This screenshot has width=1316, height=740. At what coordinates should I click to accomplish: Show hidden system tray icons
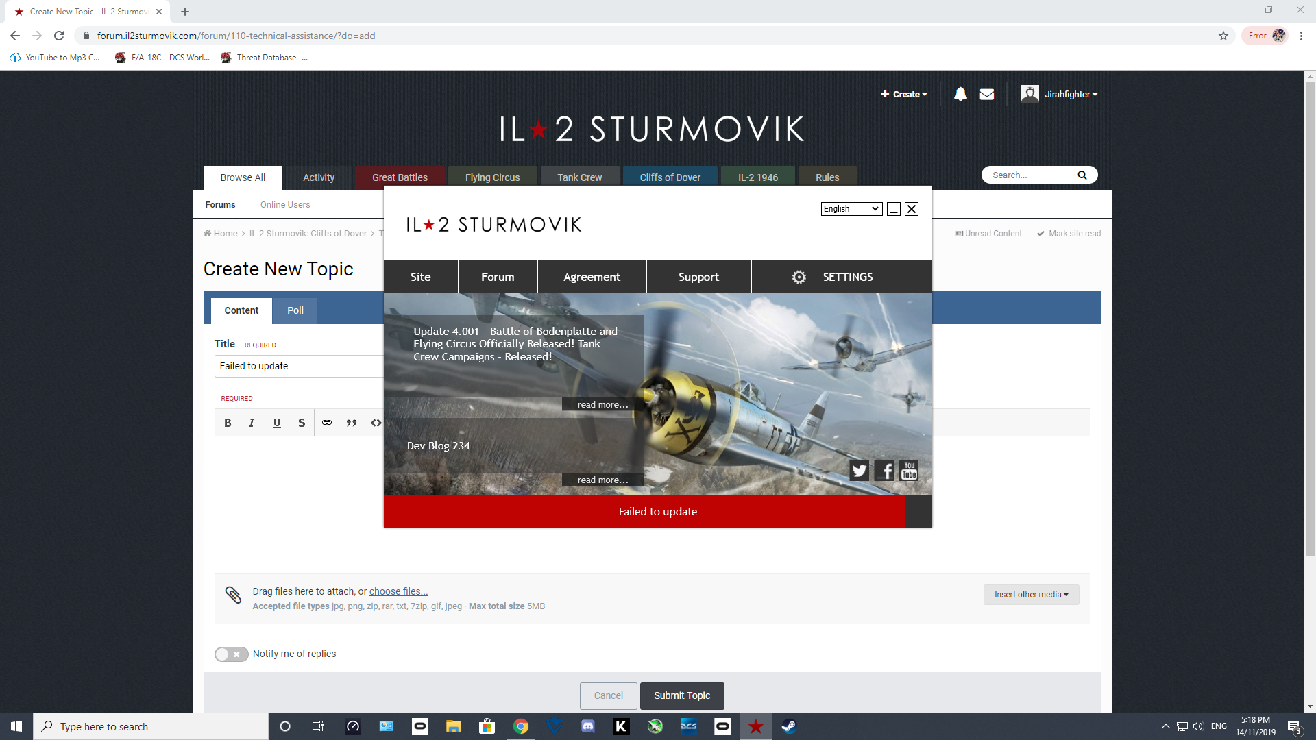pos(1165,726)
